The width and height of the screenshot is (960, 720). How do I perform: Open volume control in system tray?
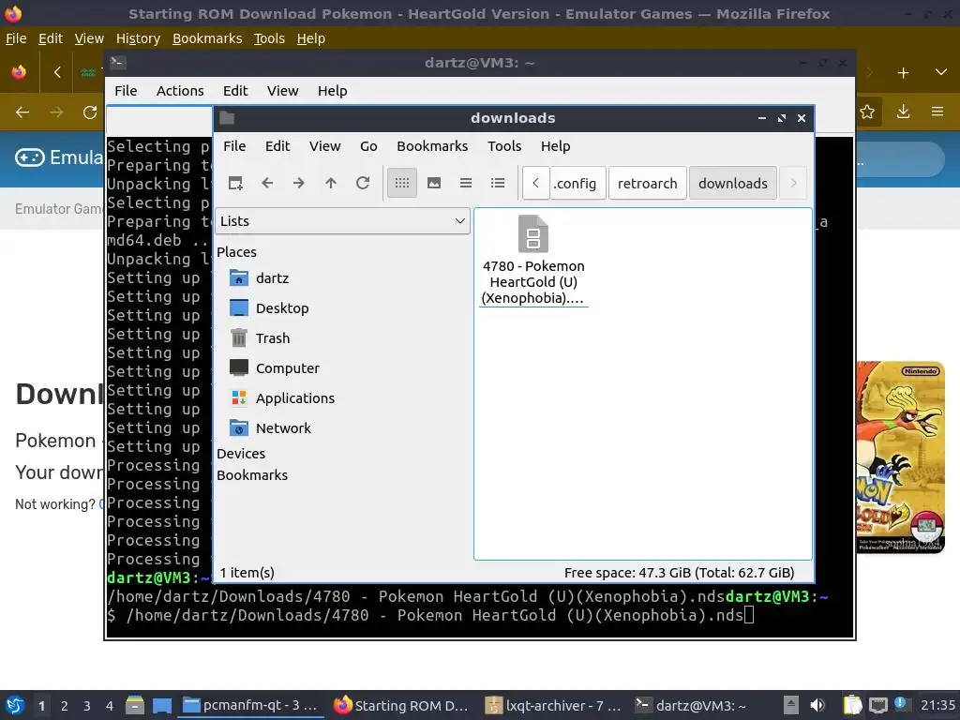point(817,705)
